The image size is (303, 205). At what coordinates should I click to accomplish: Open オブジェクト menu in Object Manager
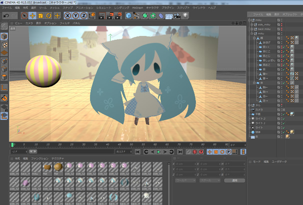click(289, 14)
